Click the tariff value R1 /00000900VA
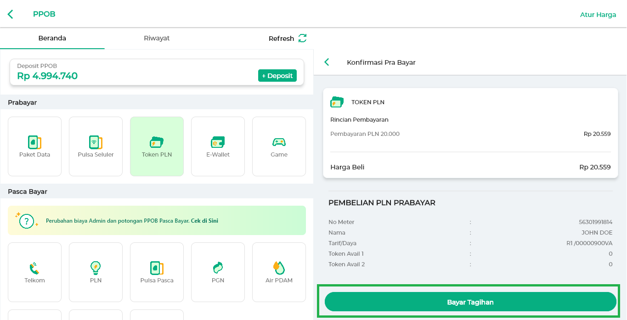The image size is (627, 320). click(590, 243)
